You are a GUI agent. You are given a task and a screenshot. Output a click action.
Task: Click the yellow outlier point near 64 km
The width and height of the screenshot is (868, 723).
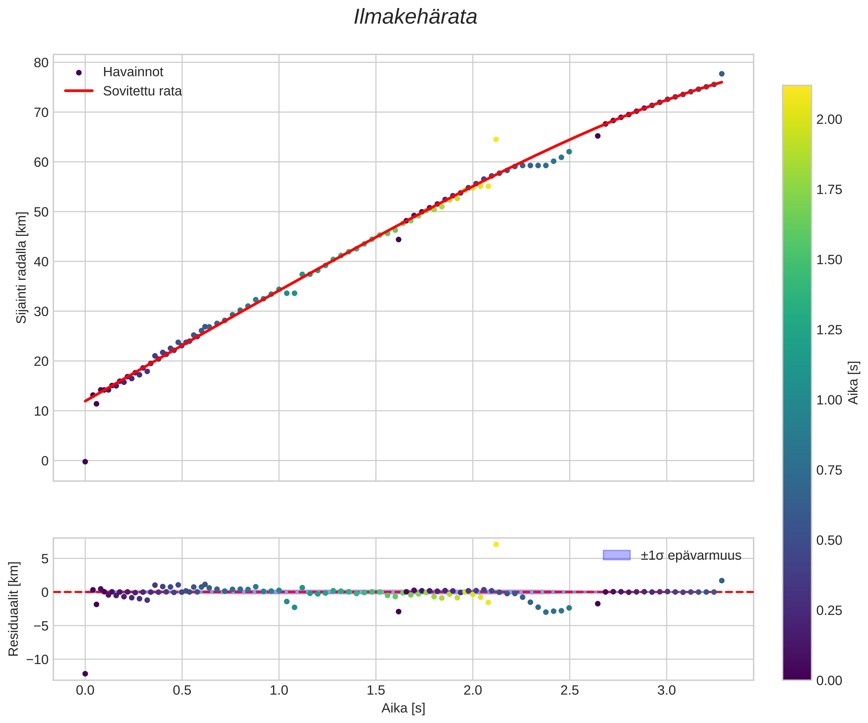click(496, 139)
